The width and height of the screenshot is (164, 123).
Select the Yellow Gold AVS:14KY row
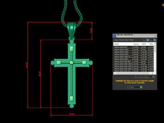click(134, 66)
